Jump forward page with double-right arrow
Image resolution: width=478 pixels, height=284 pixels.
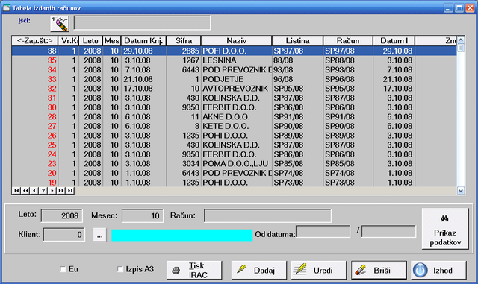pyautogui.click(x=61, y=191)
